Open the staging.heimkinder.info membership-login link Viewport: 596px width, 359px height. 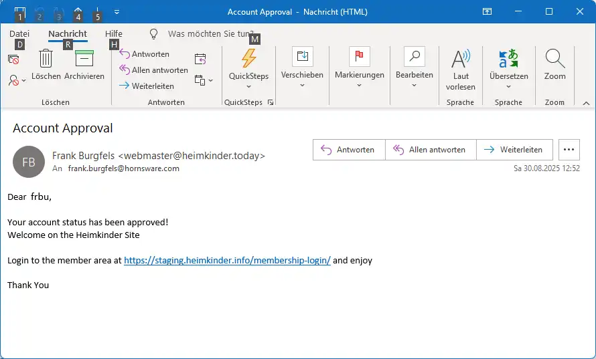click(x=227, y=261)
